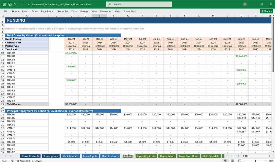Click the 100% zoom level
The width and height of the screenshot is (275, 162).
click(271, 161)
